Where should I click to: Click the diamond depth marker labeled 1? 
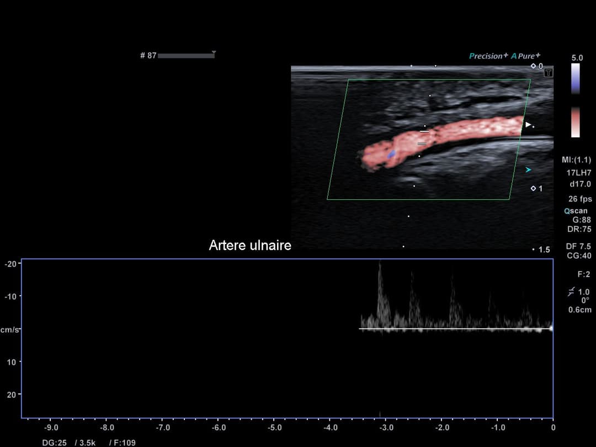pos(533,189)
